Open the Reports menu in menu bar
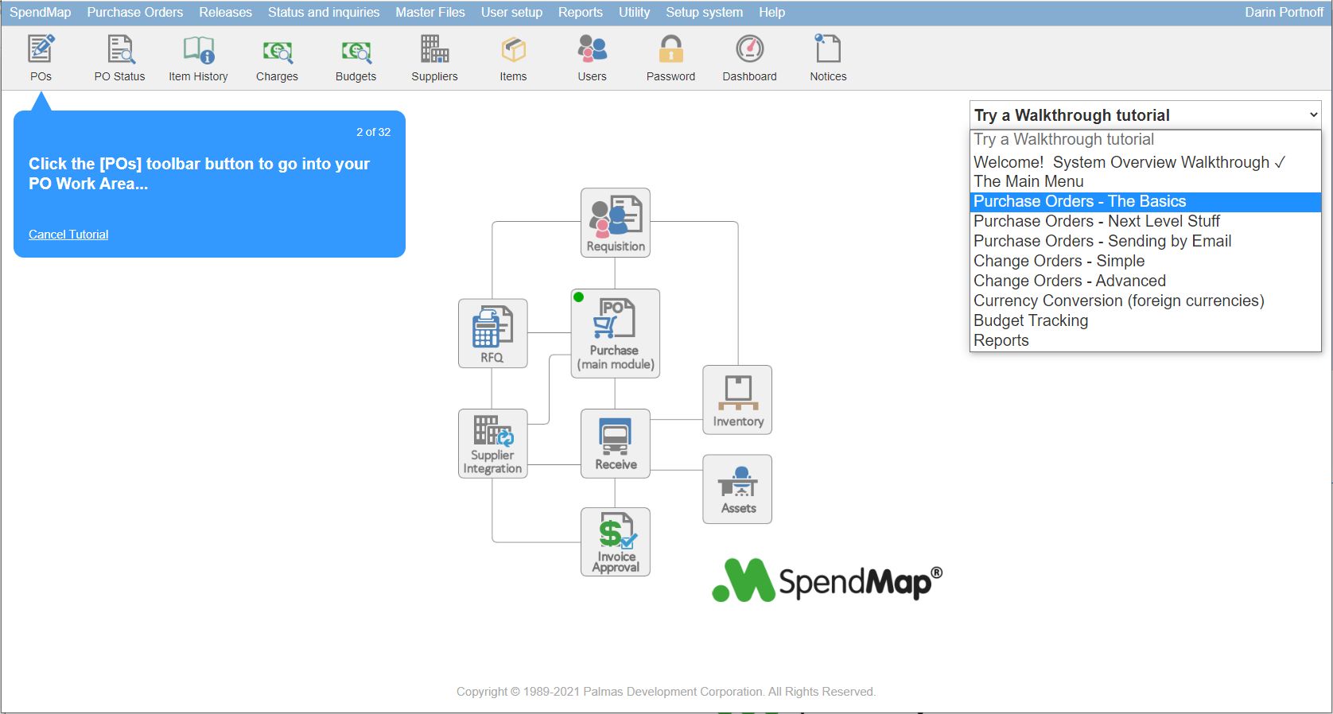Viewport: 1333px width, 714px height. [580, 13]
